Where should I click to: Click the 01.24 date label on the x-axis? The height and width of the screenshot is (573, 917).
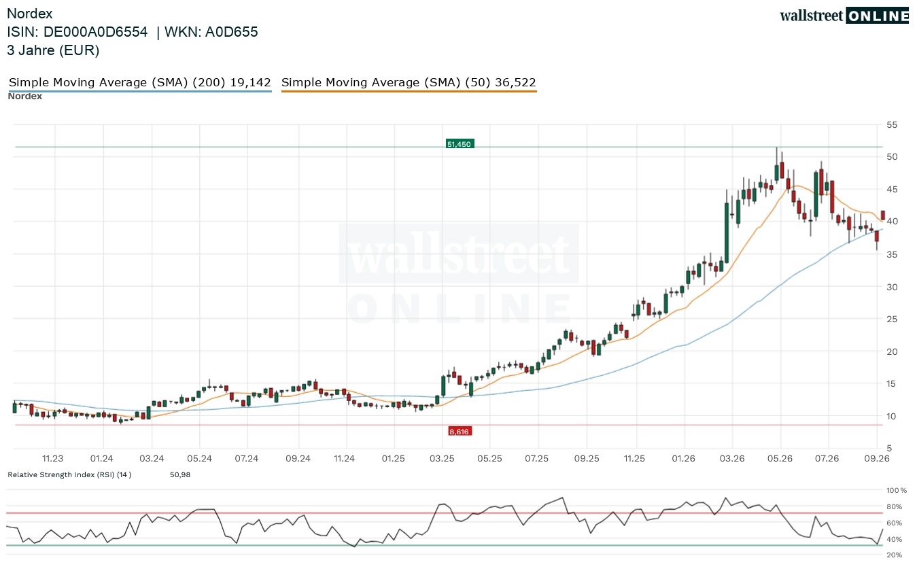tap(102, 459)
